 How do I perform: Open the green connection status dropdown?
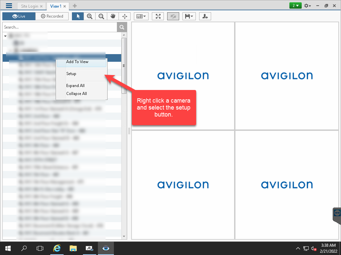tap(295, 6)
